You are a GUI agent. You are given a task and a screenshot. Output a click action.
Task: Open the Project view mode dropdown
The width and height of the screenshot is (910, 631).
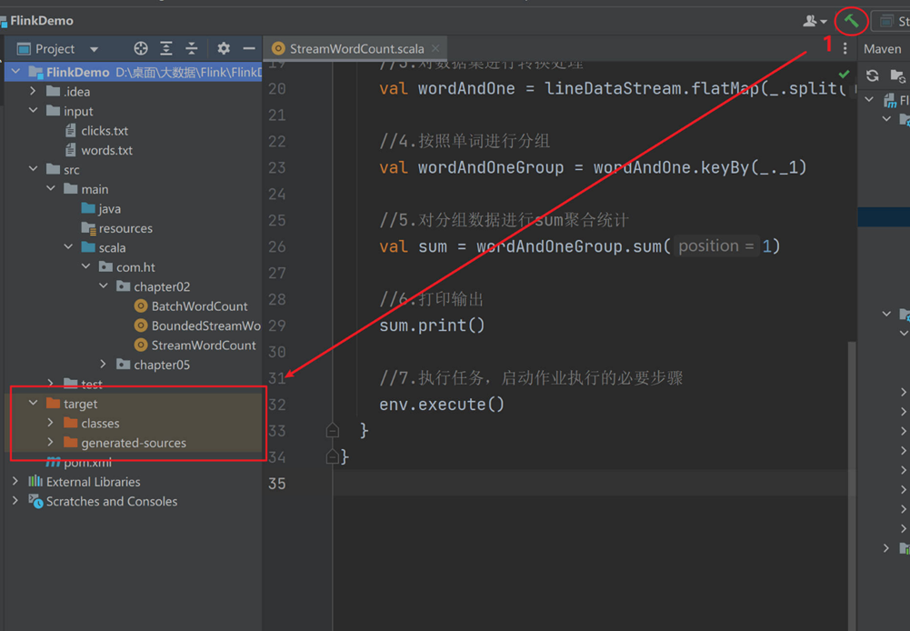pos(93,48)
